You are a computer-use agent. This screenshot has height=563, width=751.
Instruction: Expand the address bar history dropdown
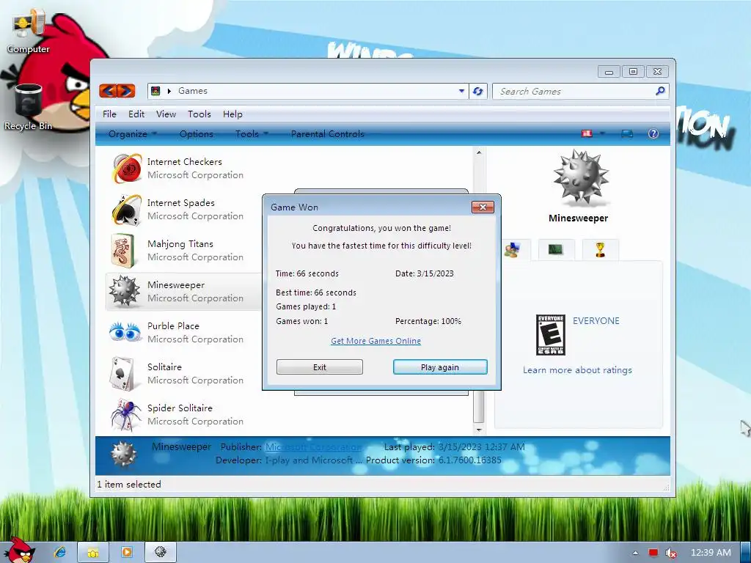click(x=462, y=91)
